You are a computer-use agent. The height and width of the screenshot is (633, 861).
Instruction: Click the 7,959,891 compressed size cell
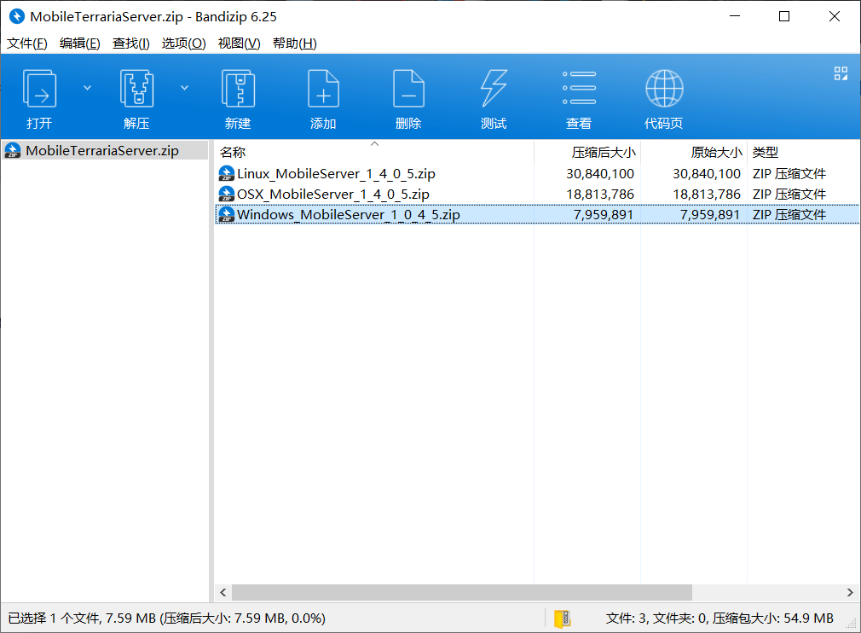(x=603, y=215)
